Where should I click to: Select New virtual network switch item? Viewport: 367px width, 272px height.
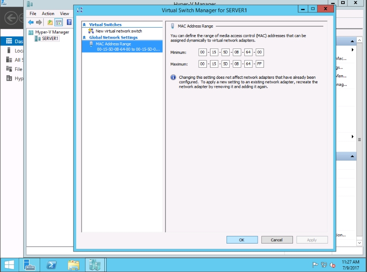pos(119,31)
